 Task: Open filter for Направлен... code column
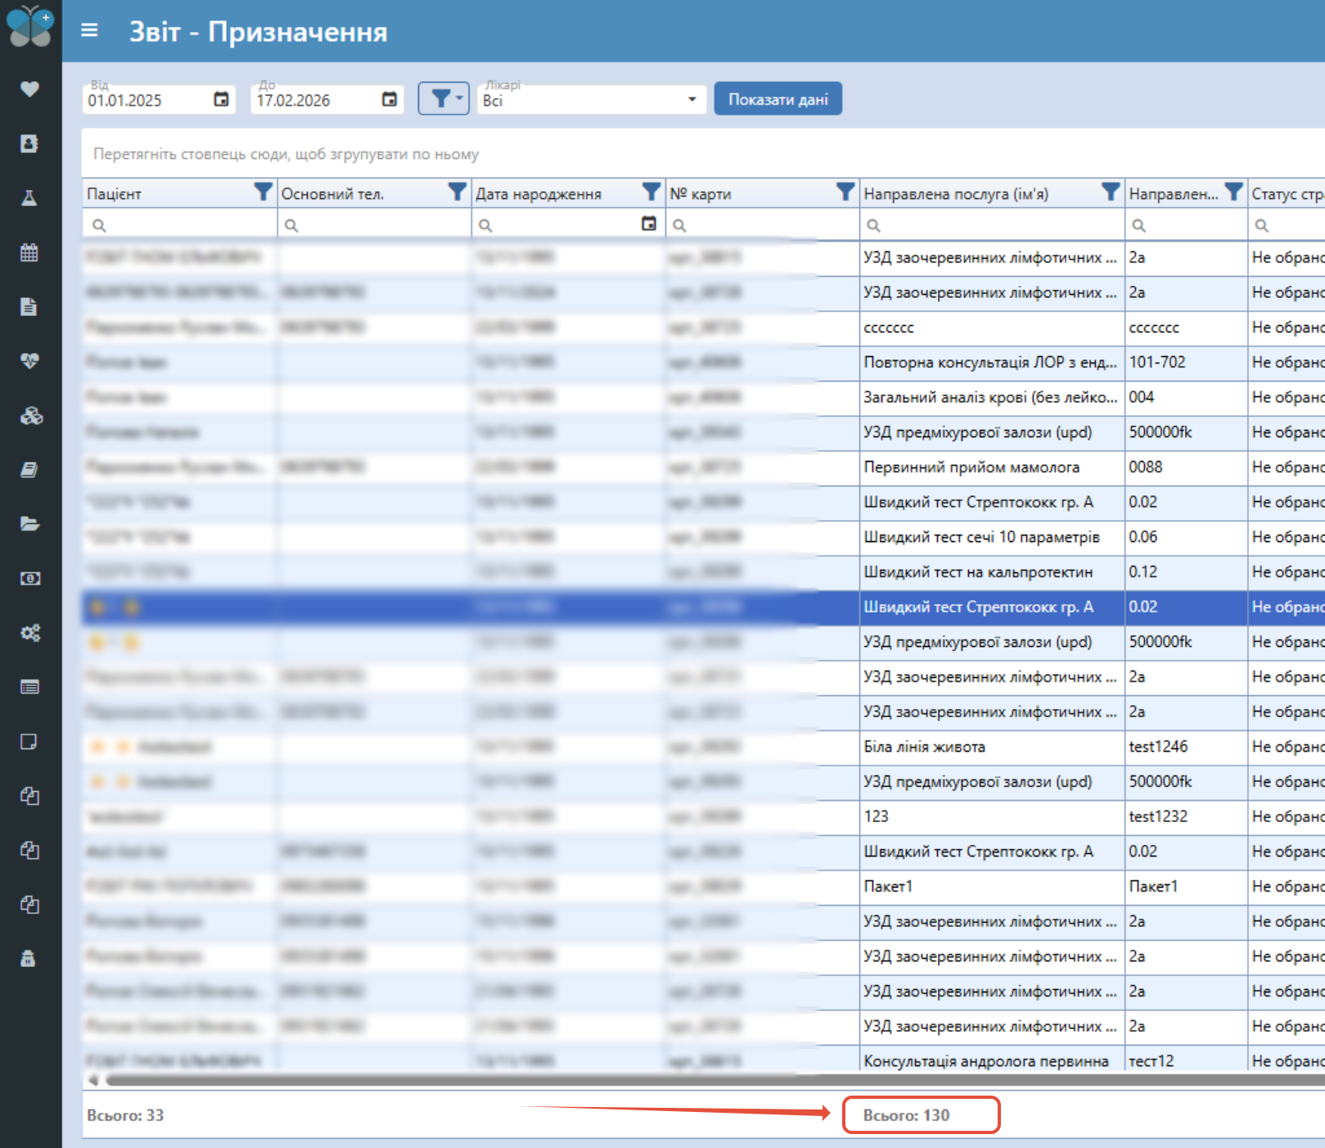[1233, 192]
